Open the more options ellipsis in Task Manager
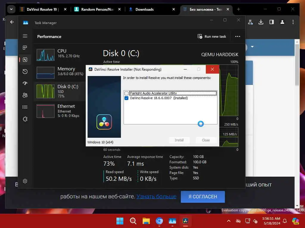Image resolution: width=305 pixels, height=228 pixels. [x=237, y=37]
